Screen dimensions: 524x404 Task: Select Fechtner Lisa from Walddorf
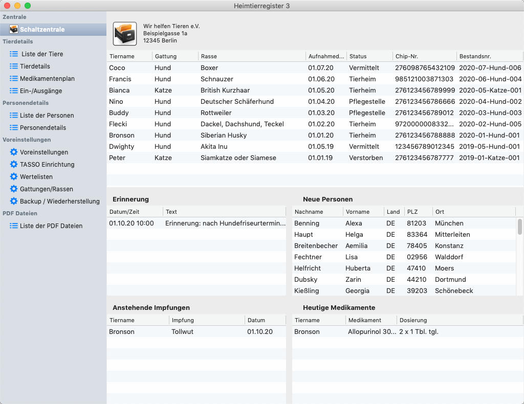pos(404,257)
